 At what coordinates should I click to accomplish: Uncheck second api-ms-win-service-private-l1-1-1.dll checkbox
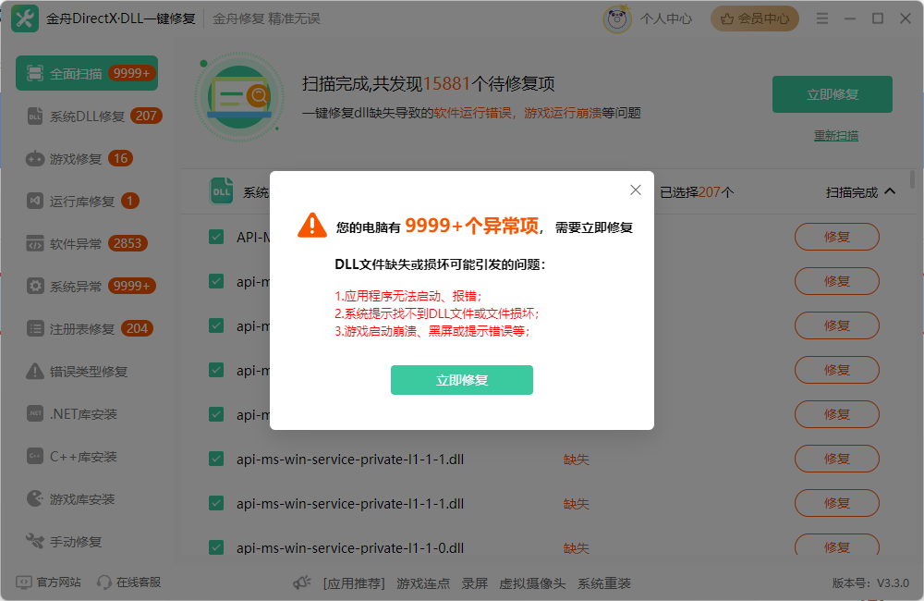(x=216, y=503)
